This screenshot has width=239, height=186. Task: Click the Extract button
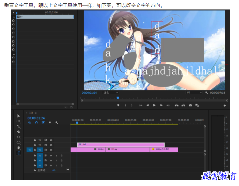point(184,105)
